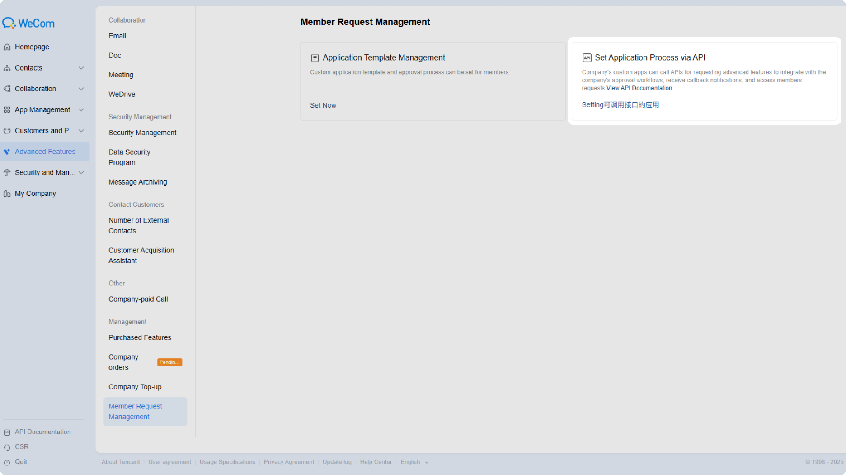This screenshot has width=846, height=475.
Task: Open Customer Acquisition Assistant
Action: [141, 256]
